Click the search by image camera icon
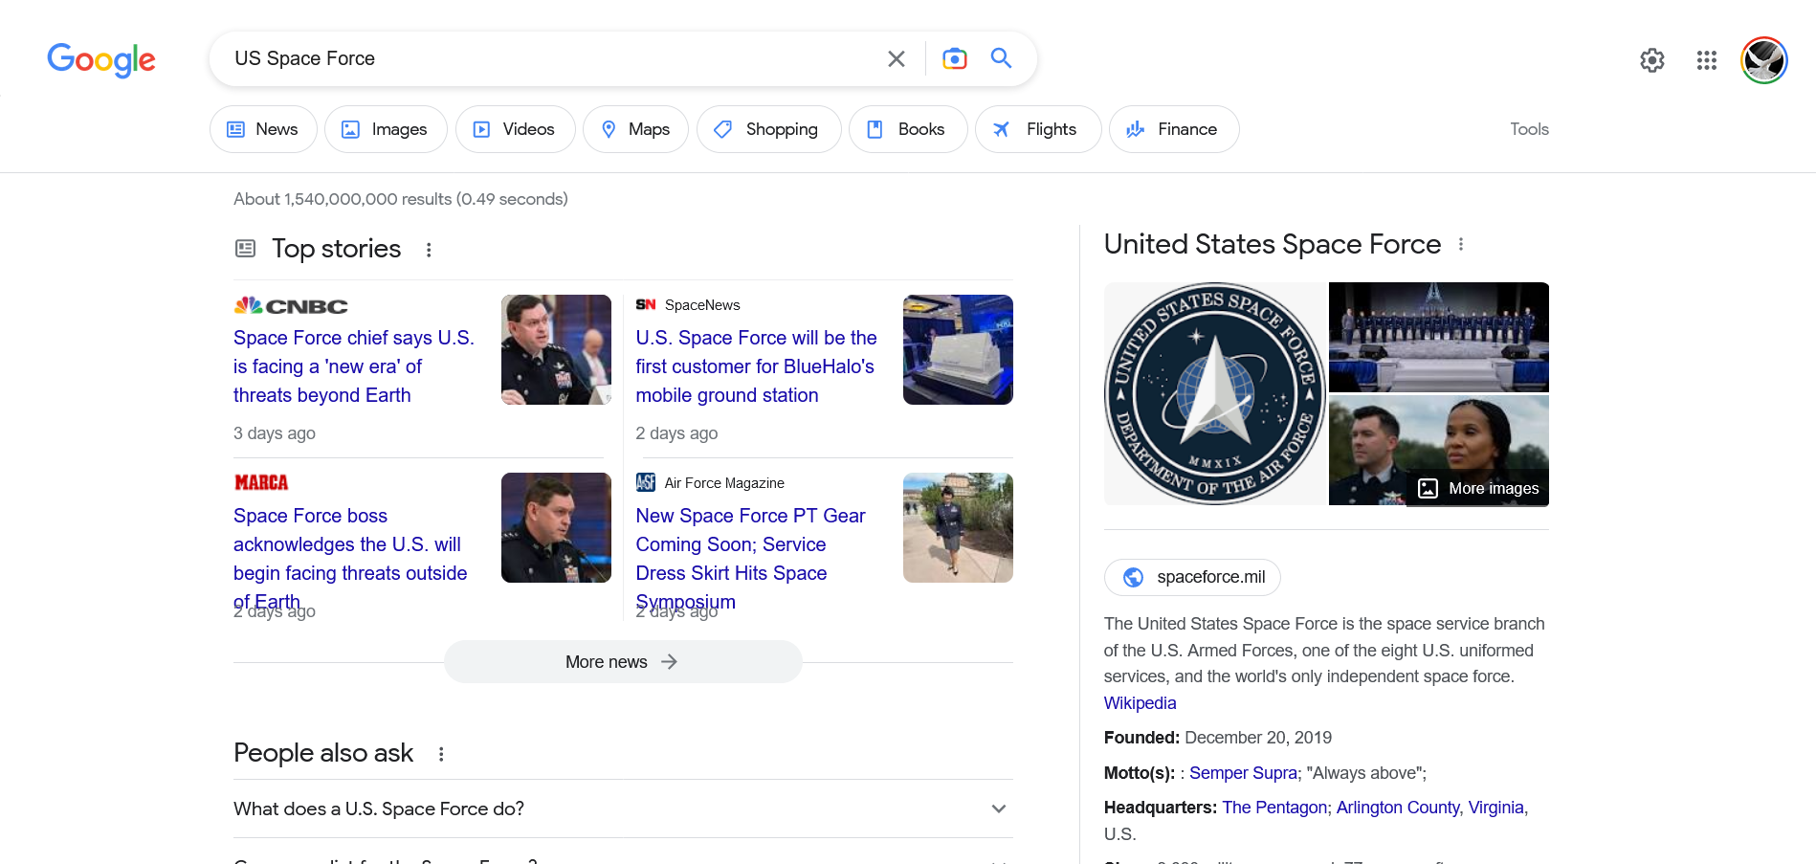Viewport: 1816px width, 864px height. tap(954, 58)
